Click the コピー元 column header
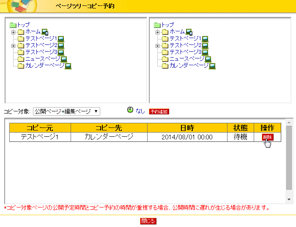Viewport: 296px width, 227px height. [40, 128]
